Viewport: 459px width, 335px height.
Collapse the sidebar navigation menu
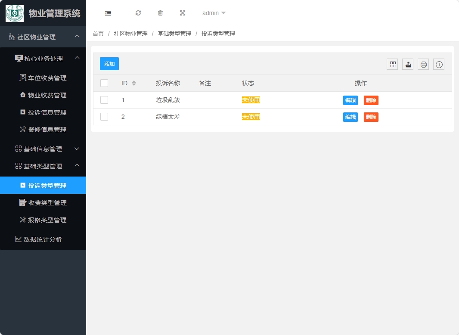coord(108,13)
